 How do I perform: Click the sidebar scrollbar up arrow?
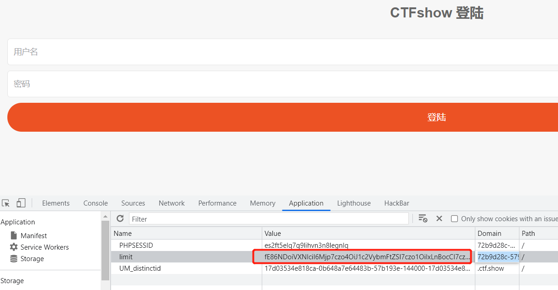click(x=106, y=216)
